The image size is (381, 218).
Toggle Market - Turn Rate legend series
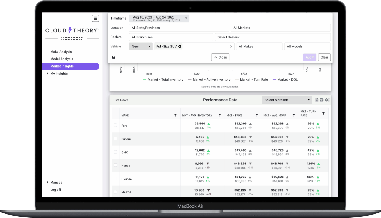(x=252, y=79)
